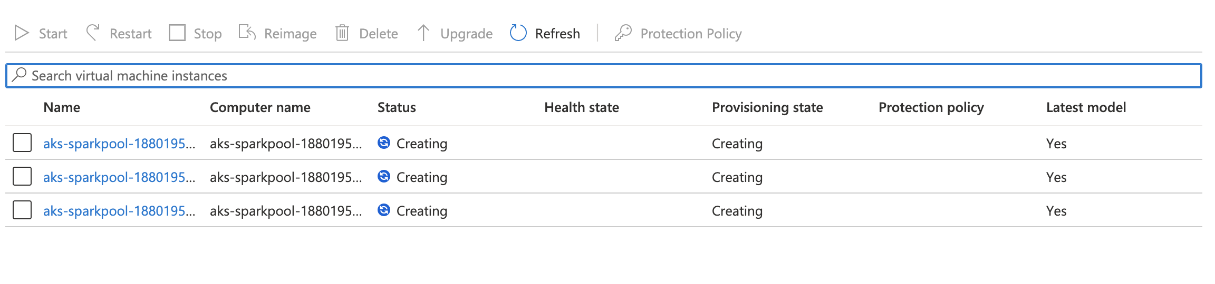Click the Protection Policy toolbar label
Image resolution: width=1215 pixels, height=284 pixels.
coord(691,34)
